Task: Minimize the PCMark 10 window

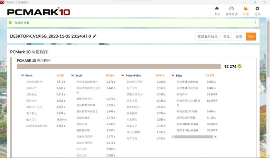Action: pyautogui.click(x=245, y=2)
